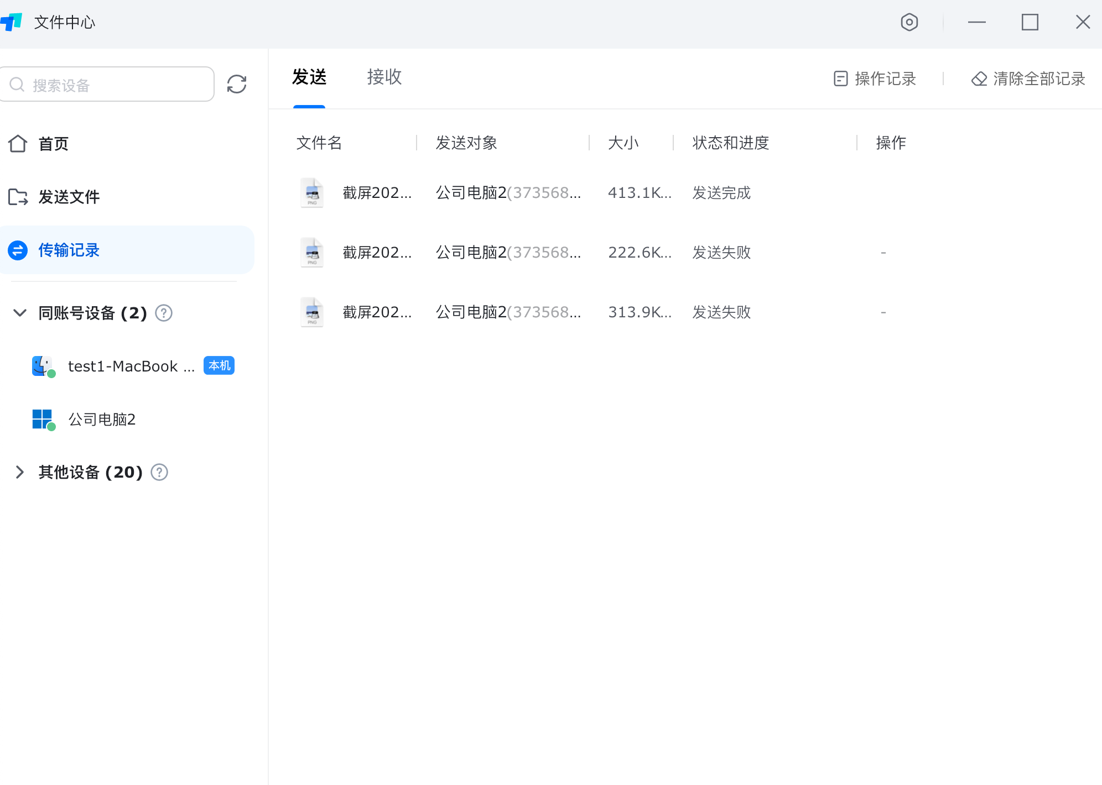Collapse the 同账号设备 device group
Image resolution: width=1102 pixels, height=785 pixels.
pyautogui.click(x=19, y=313)
